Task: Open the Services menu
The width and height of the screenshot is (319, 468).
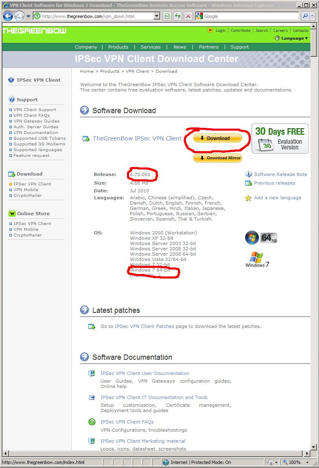Action: 150,47
